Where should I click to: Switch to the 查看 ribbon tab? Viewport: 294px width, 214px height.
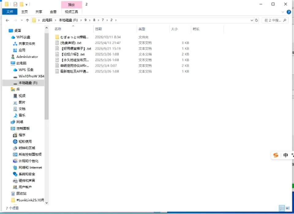[x=53, y=12]
